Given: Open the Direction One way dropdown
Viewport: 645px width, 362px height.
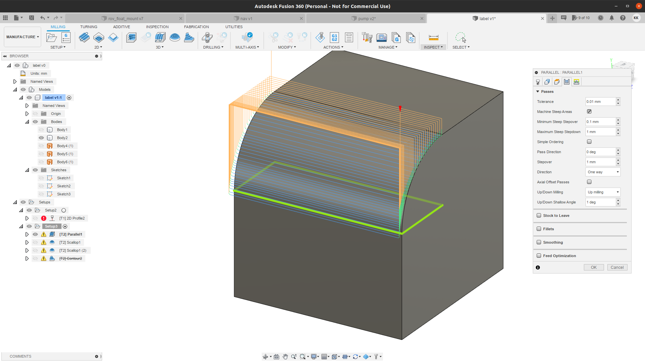Looking at the screenshot, I should pos(603,172).
